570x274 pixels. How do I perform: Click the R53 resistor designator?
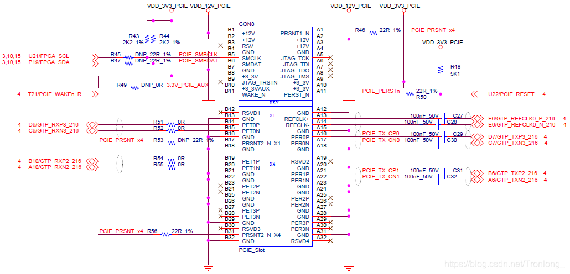point(158,140)
